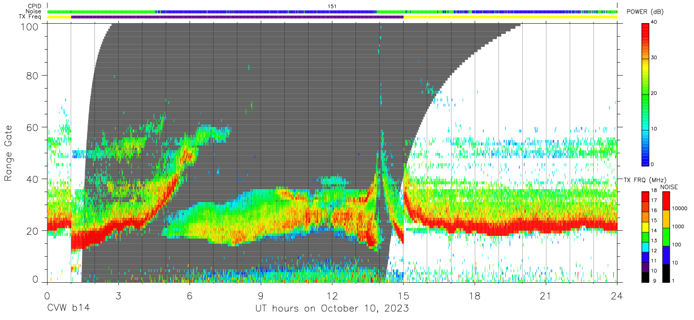Click the red backscatter band near hour 18

click(475, 229)
